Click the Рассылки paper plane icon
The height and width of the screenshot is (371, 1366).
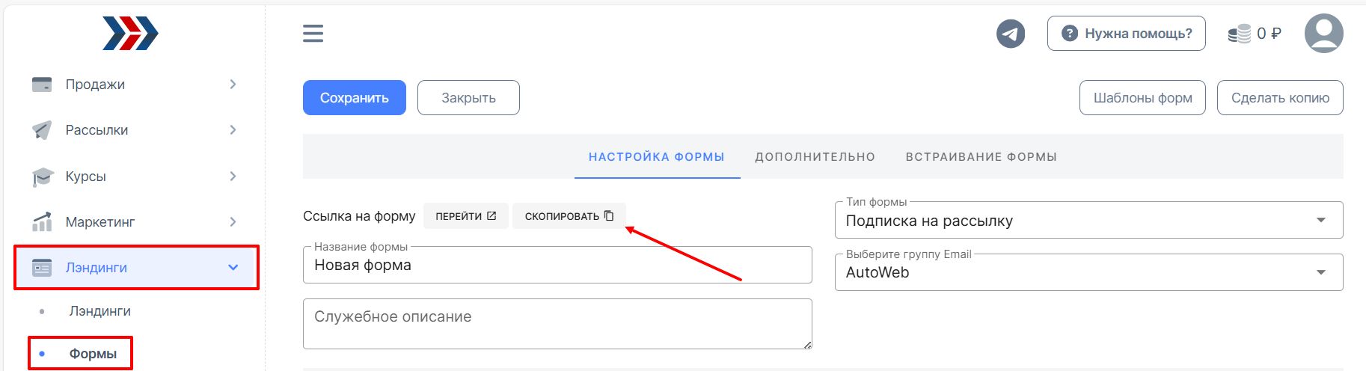[x=42, y=130]
